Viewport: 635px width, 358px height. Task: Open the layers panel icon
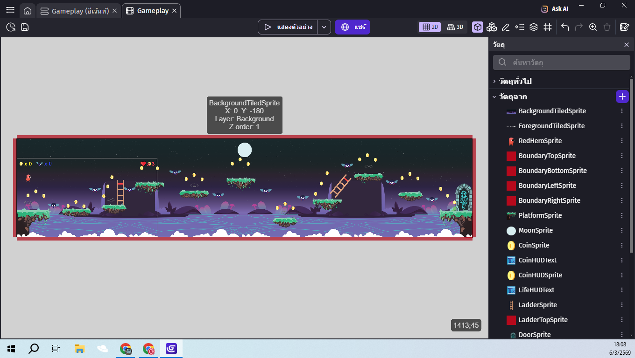[534, 27]
